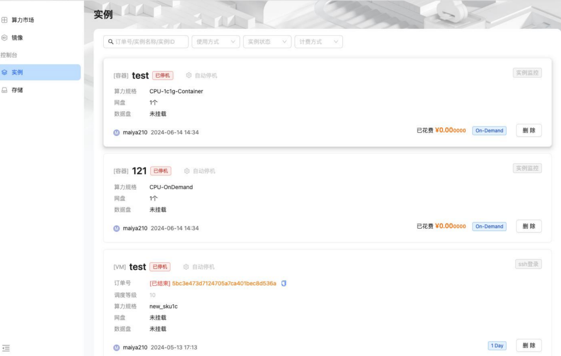Go to 镜像 in the sidebar
This screenshot has height=356, width=561.
tap(19, 37)
